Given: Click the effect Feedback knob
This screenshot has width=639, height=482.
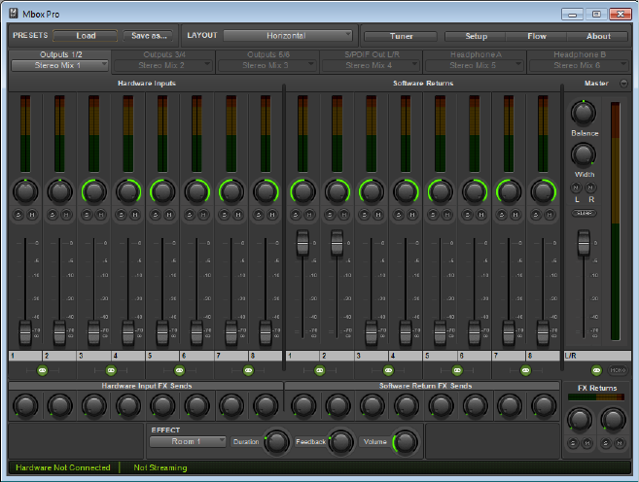Looking at the screenshot, I should [x=340, y=442].
